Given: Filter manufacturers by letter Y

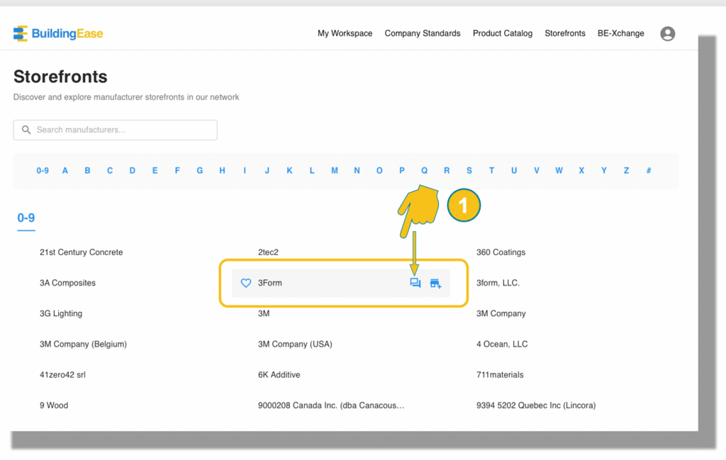Looking at the screenshot, I should click(x=604, y=171).
